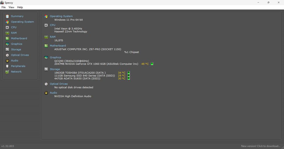Click the Audio heading link in summary
The image size is (284, 149).
pos(53,93)
